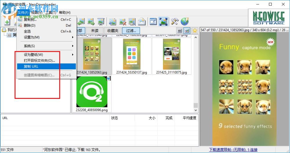290x153 pixels.
Task: Click the 551 文件 status bar text
Action: tap(8, 150)
